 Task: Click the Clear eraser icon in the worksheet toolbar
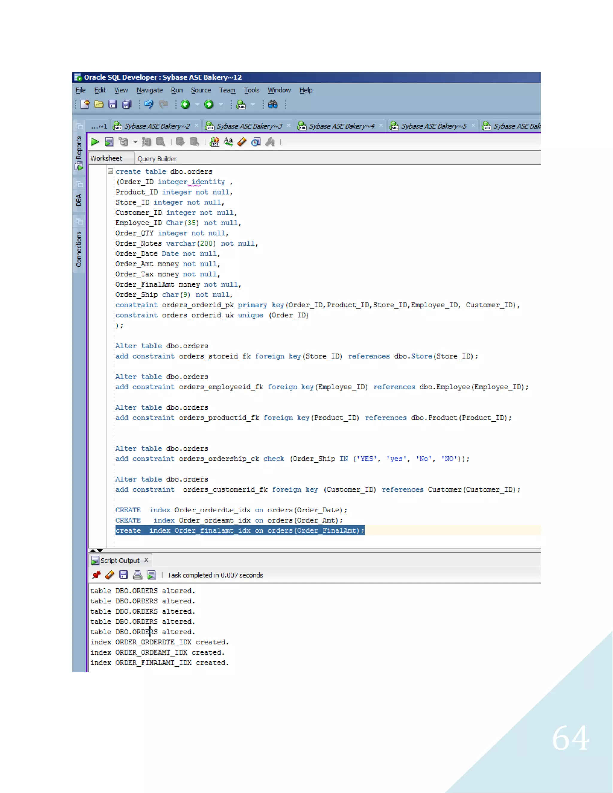242,142
